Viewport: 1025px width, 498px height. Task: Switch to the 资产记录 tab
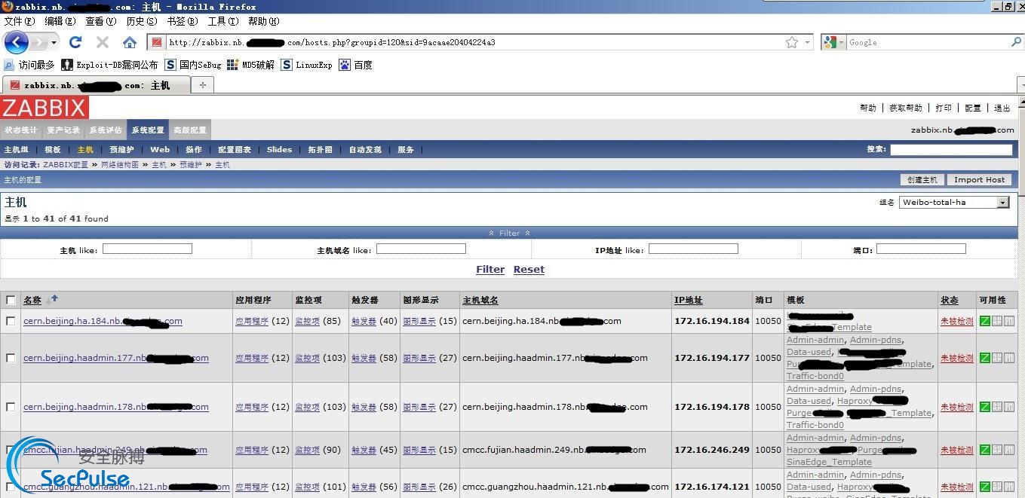coord(63,130)
